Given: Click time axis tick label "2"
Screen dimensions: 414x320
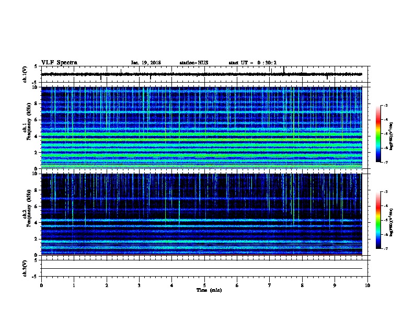Looking at the screenshot, I should coord(107,285).
